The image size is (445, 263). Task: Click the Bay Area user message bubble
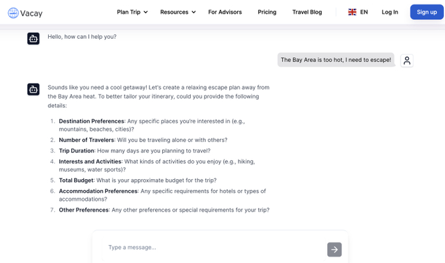coord(336,60)
